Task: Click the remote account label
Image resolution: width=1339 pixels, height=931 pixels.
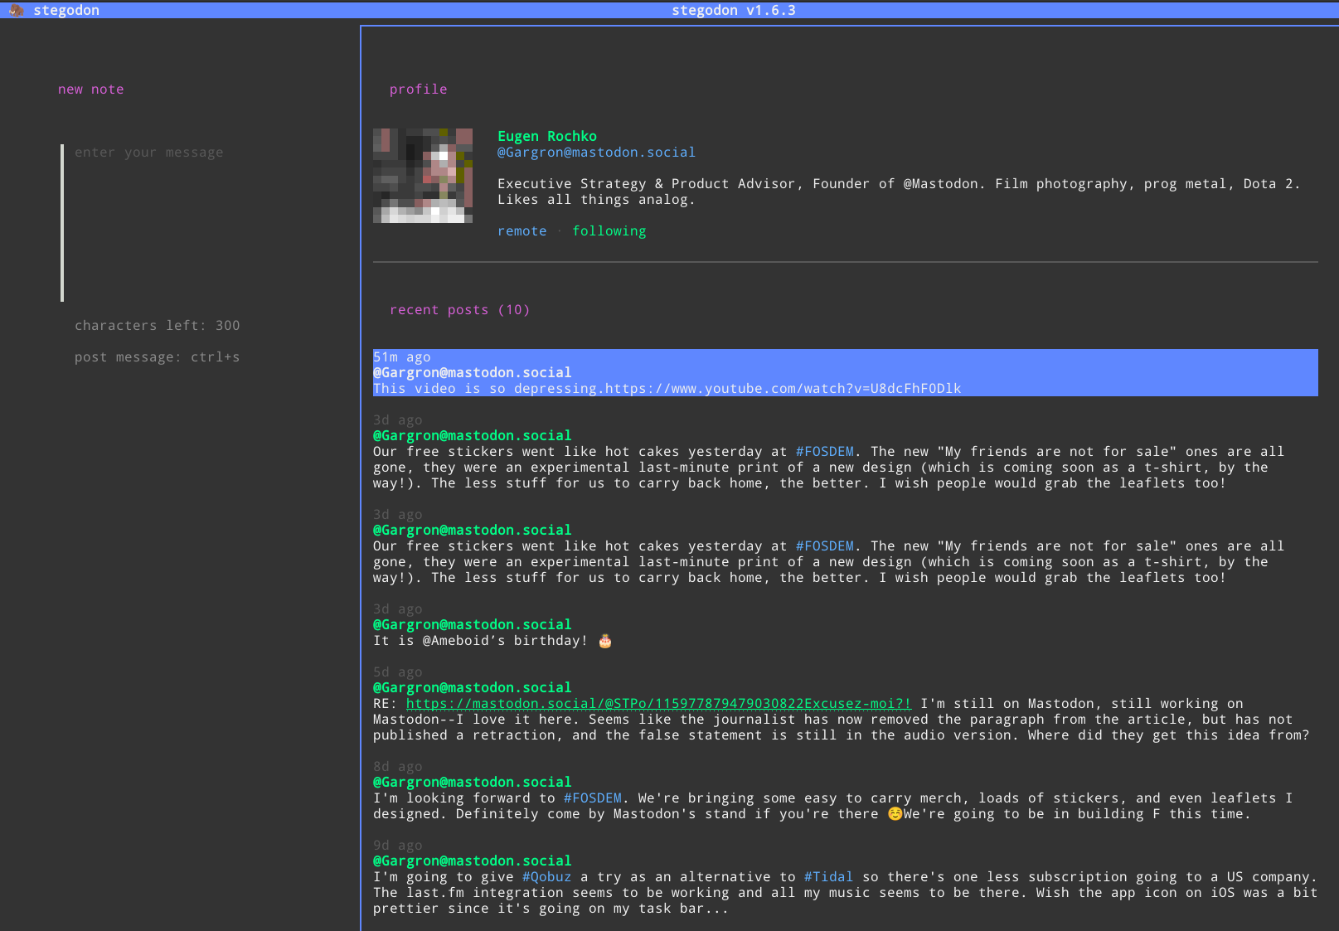Action: pyautogui.click(x=522, y=231)
